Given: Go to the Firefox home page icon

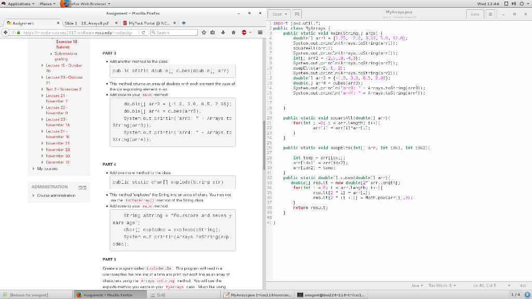Looking at the screenshot, I should [233, 32].
